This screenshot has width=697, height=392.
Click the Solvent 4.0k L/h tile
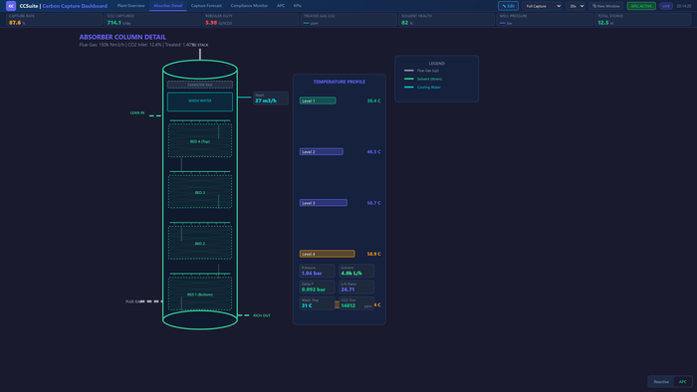pos(356,271)
